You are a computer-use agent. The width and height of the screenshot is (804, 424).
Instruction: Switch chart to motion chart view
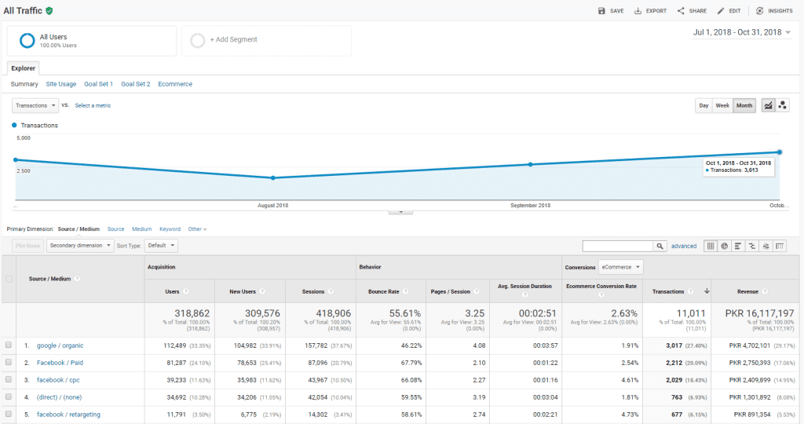(x=782, y=105)
